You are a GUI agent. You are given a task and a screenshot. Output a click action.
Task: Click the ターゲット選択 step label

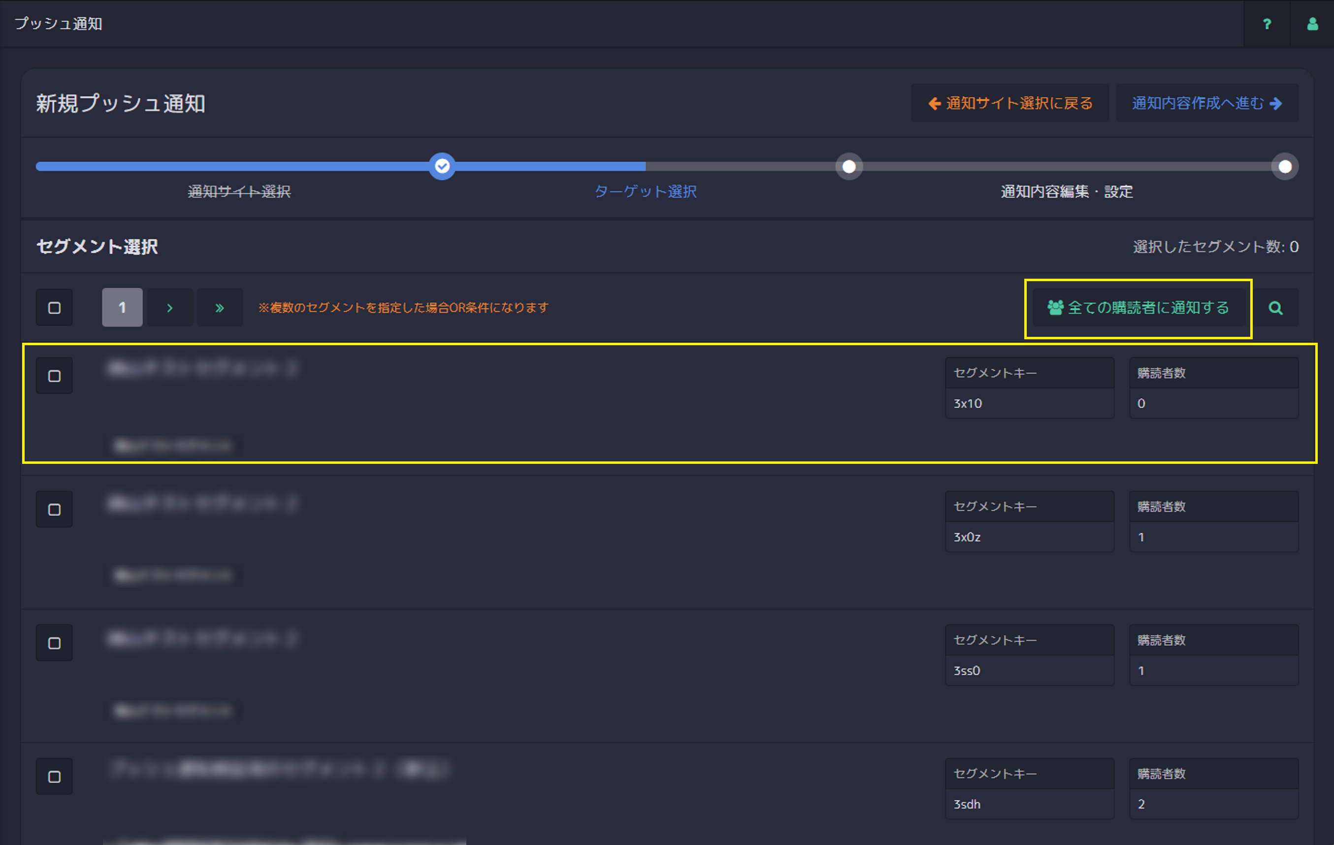645,192
